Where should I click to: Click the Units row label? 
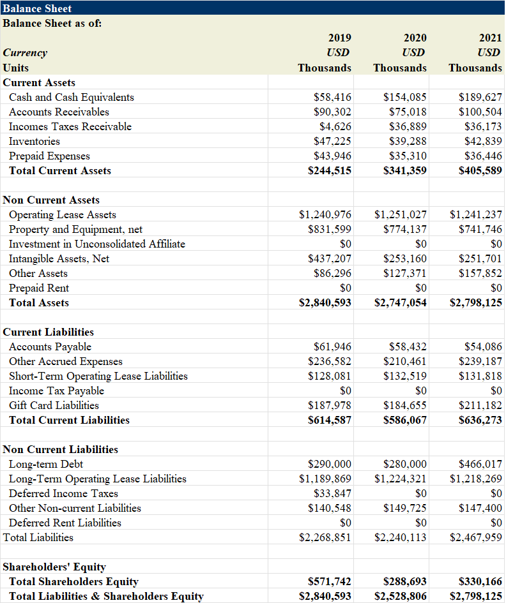(x=15, y=68)
